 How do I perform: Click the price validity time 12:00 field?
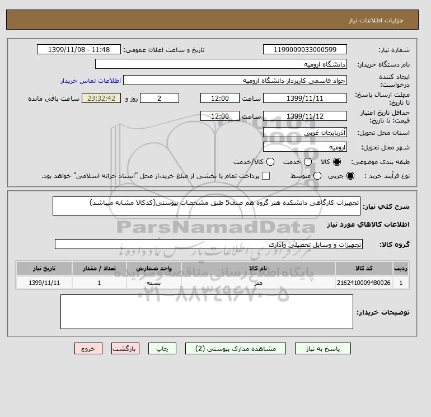click(x=220, y=116)
